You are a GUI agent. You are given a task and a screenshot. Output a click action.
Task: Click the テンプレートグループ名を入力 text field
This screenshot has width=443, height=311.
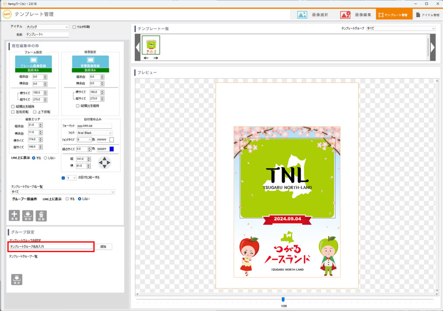tap(51, 247)
